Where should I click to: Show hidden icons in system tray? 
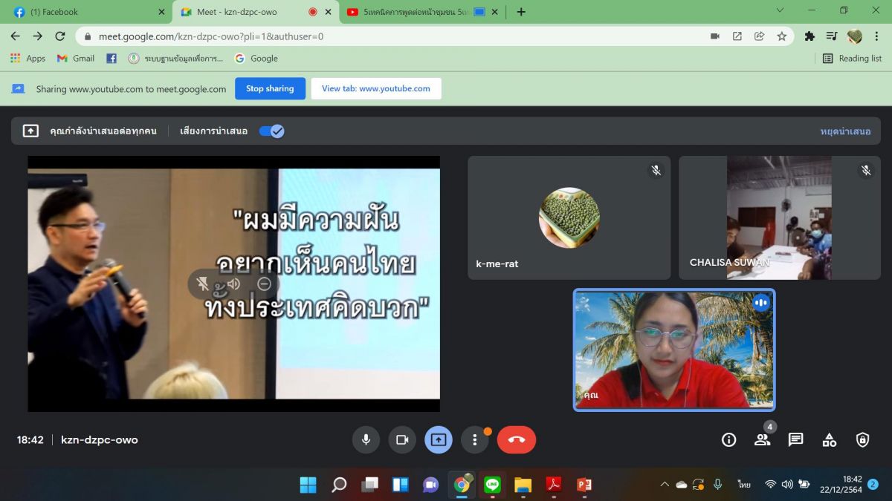(665, 485)
